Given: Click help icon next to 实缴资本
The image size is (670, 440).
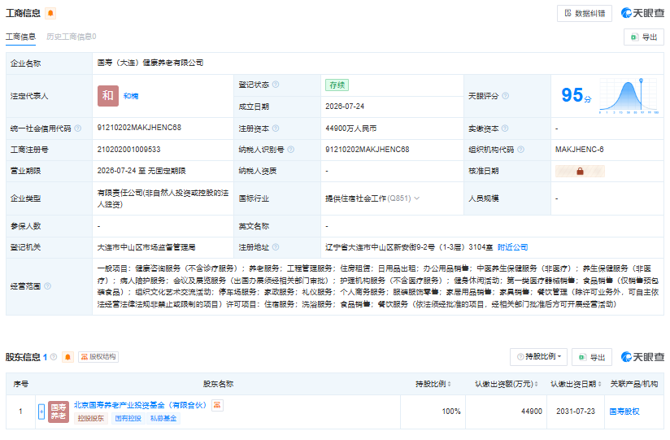Looking at the screenshot, I should coord(505,129).
